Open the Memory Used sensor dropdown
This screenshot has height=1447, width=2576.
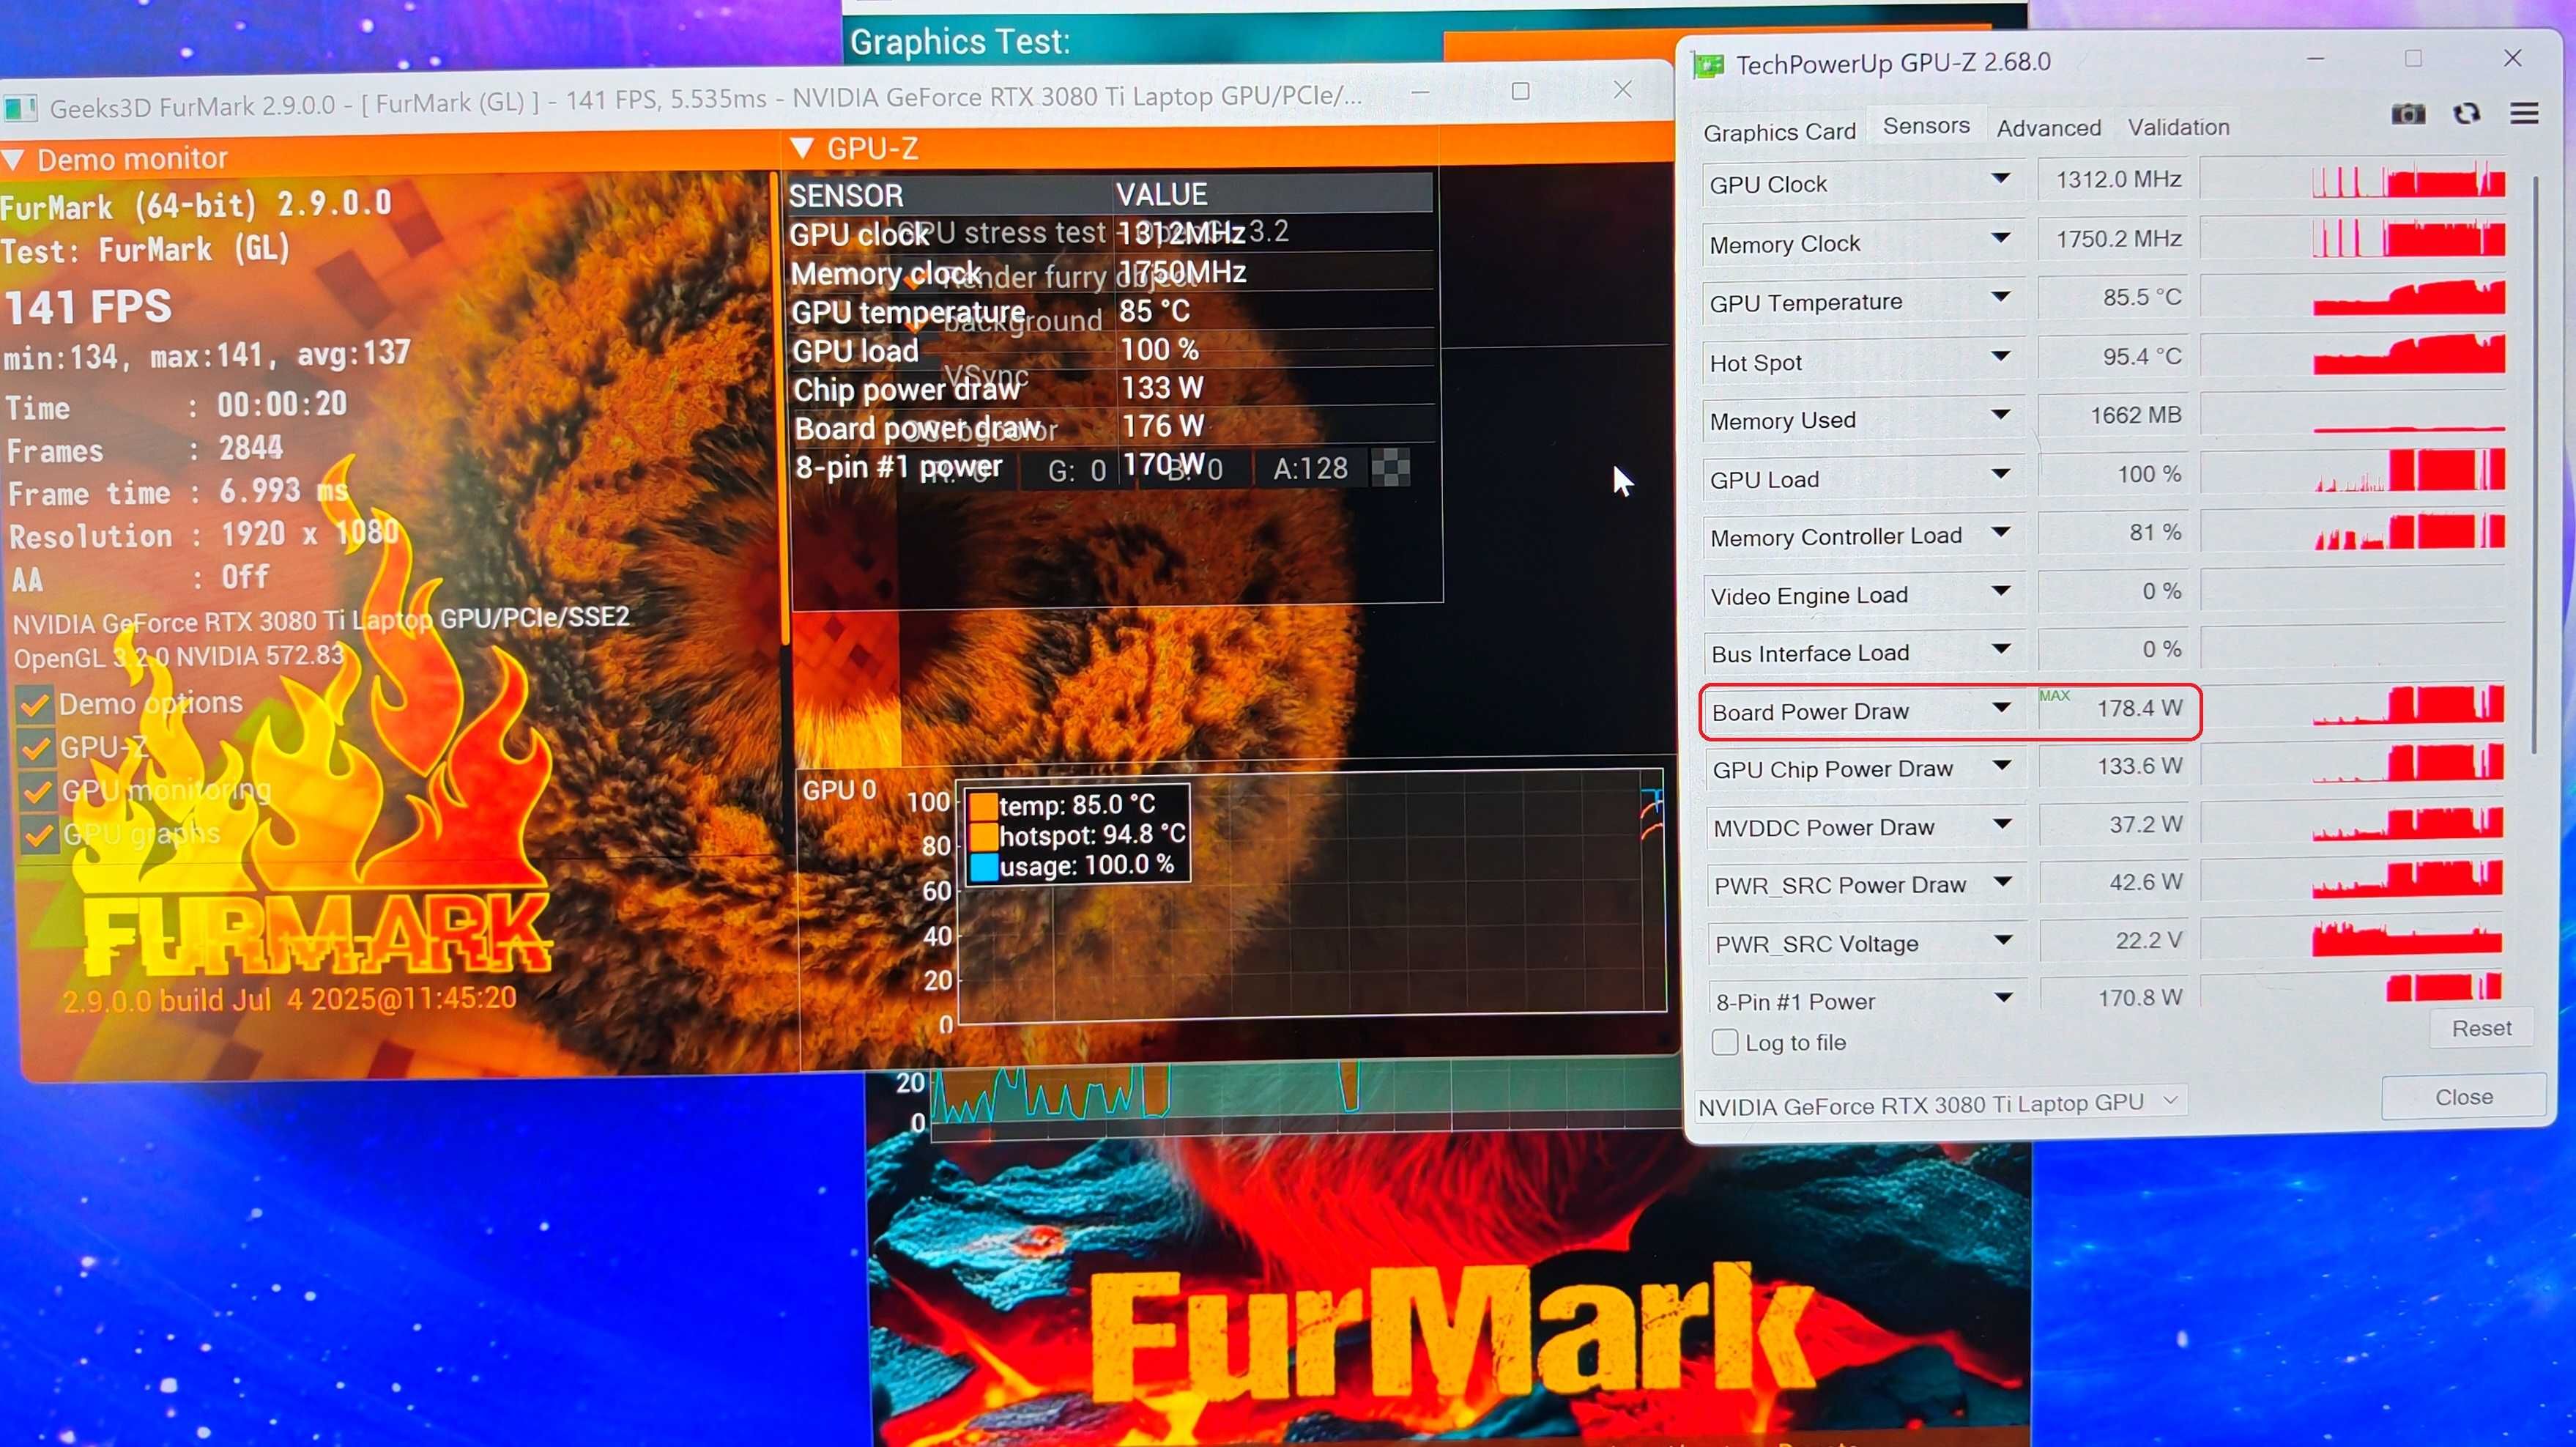2000,415
